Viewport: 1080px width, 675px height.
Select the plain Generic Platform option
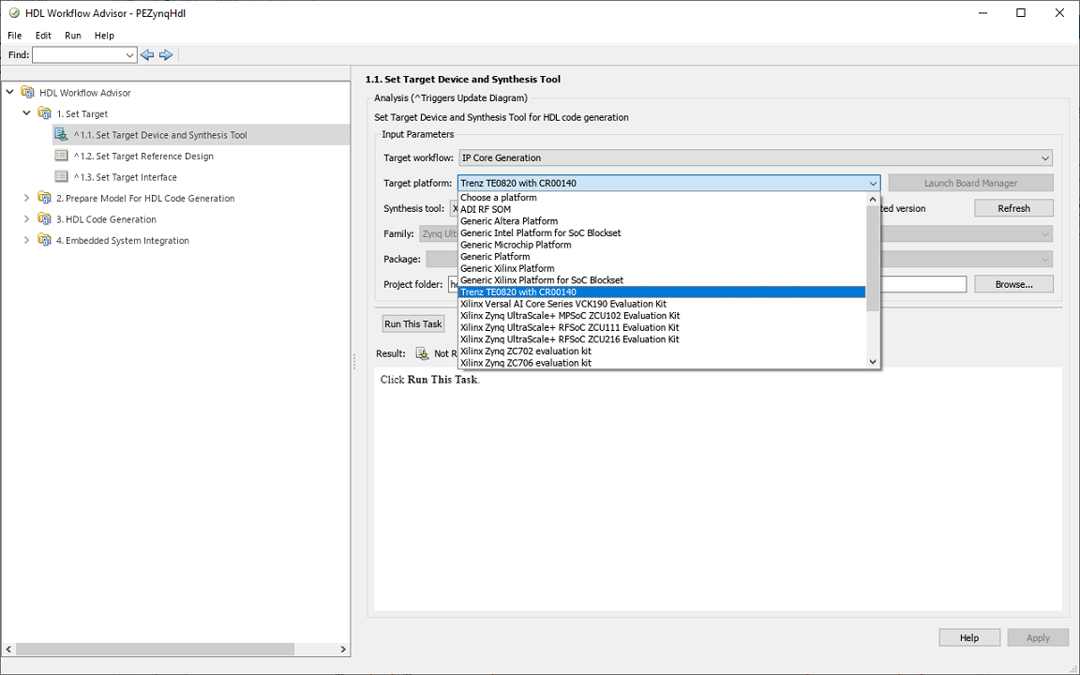[x=662, y=256]
